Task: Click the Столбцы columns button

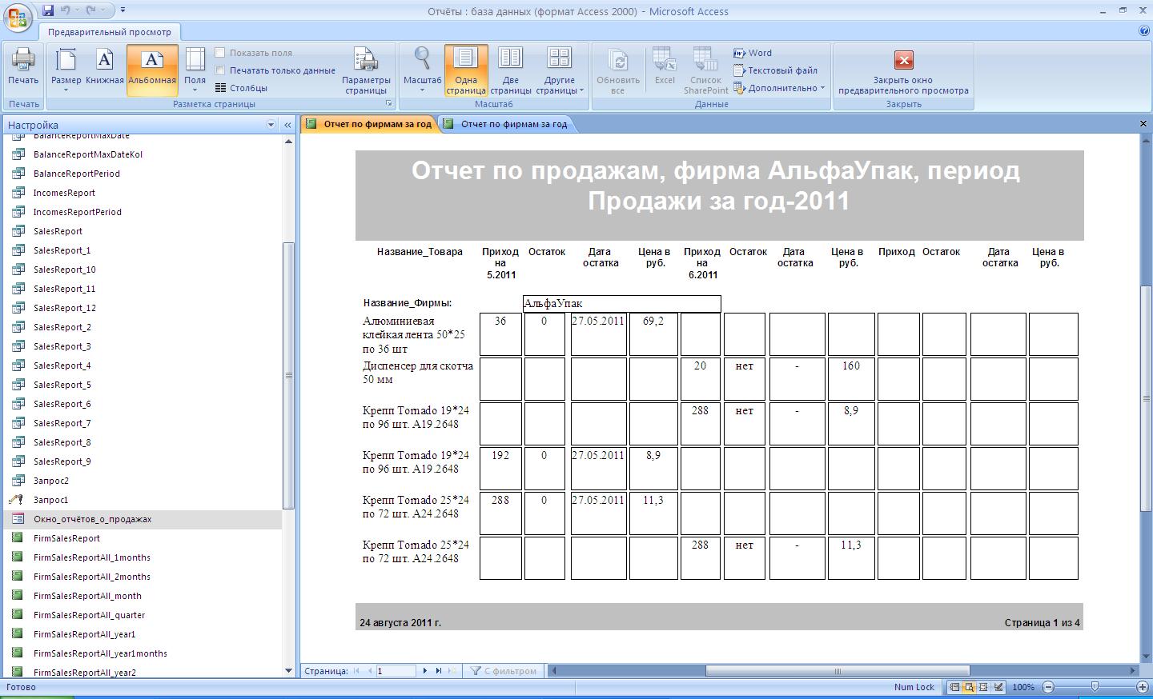Action: 241,88
